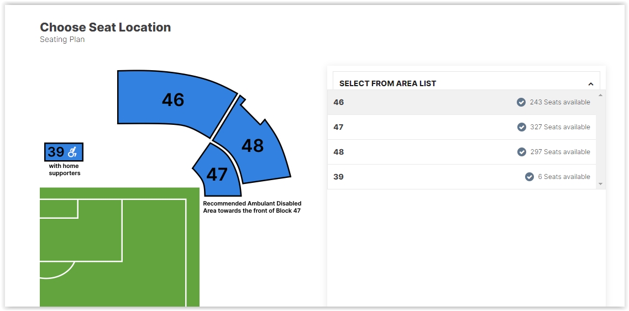Click the checkmark icon beside 327 Seats available

point(521,127)
